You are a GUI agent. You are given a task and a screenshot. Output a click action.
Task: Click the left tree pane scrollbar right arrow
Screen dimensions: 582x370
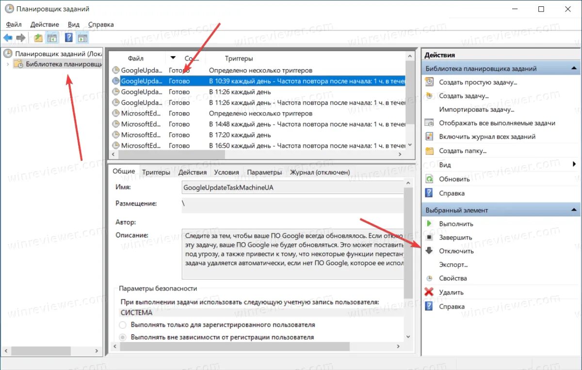click(x=97, y=351)
